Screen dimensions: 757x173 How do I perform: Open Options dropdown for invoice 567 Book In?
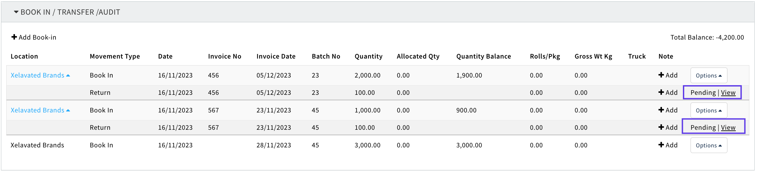[708, 110]
